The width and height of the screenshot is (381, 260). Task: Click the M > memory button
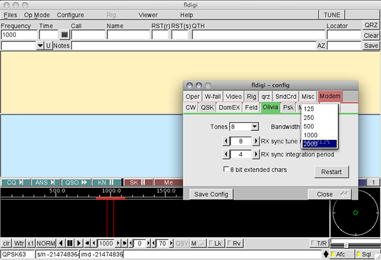(197, 243)
